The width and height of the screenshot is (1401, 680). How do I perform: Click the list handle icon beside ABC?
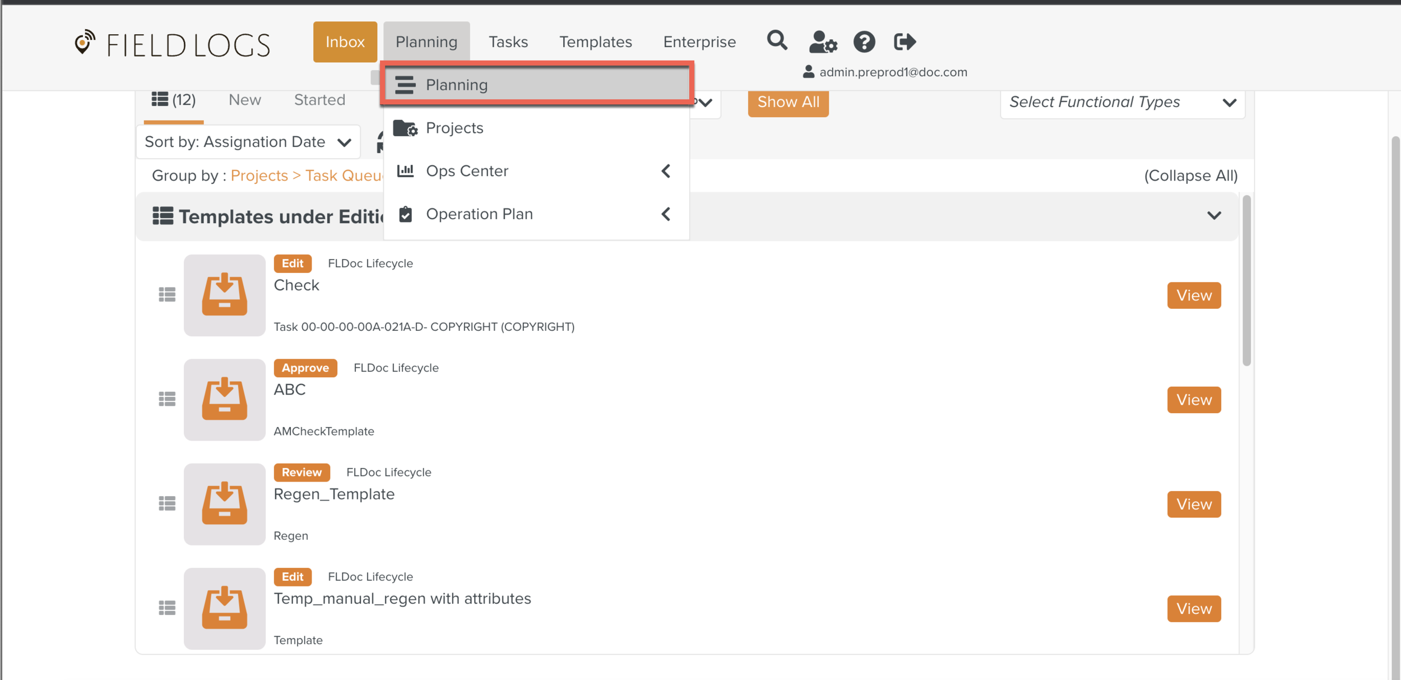(x=167, y=399)
